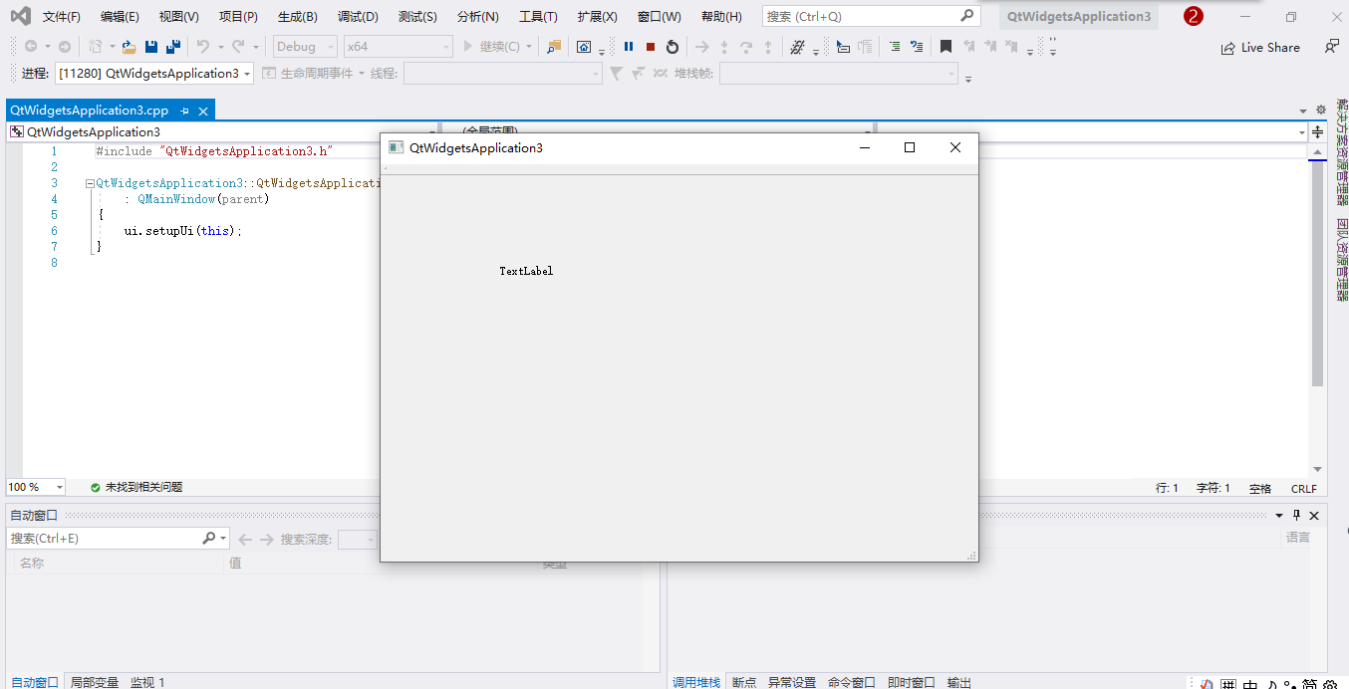Open the 帮助(H) menu

[721, 17]
